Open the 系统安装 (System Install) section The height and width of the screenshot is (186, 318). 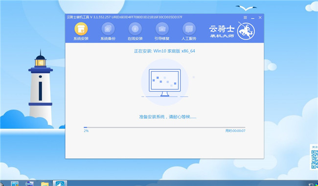(81, 32)
